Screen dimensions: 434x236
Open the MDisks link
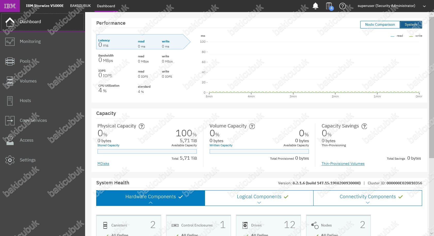[103, 164]
